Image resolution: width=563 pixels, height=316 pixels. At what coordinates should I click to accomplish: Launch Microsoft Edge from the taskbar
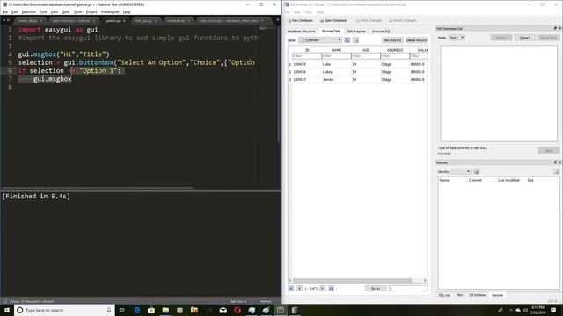(137, 310)
